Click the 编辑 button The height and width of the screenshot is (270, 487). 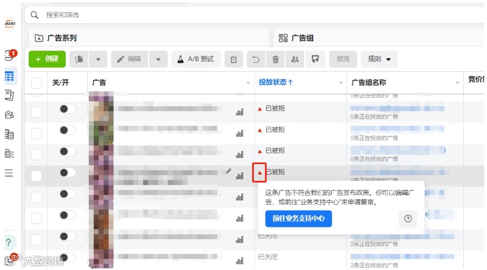pyautogui.click(x=129, y=59)
